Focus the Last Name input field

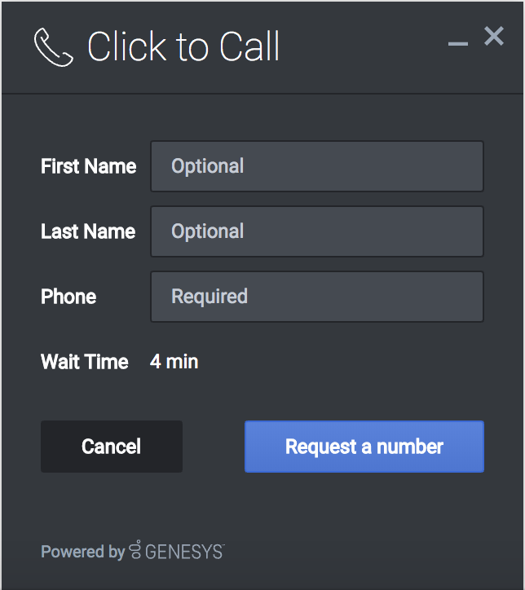[x=317, y=231]
